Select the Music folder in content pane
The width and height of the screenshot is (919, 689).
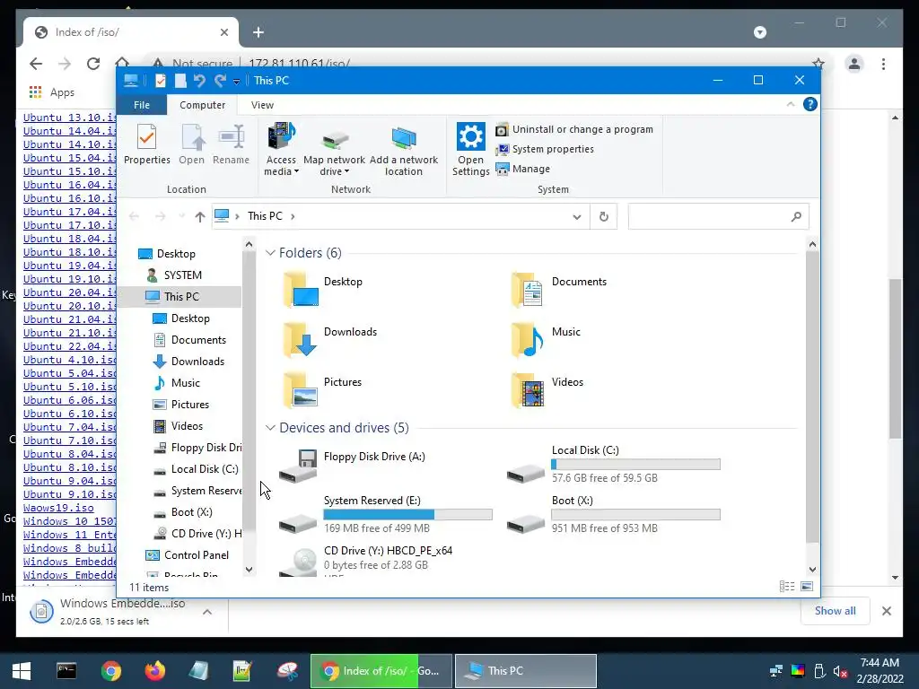click(545, 339)
